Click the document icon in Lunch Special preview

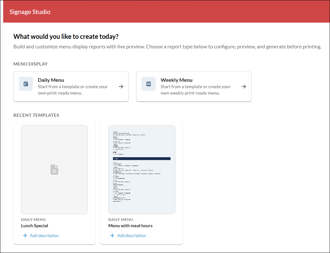54,169
